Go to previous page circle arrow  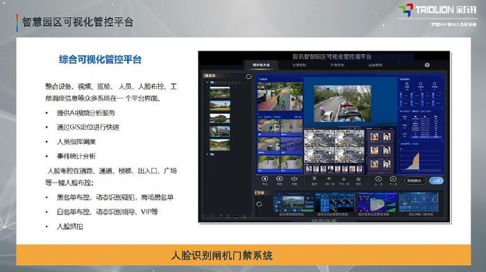(378, 179)
